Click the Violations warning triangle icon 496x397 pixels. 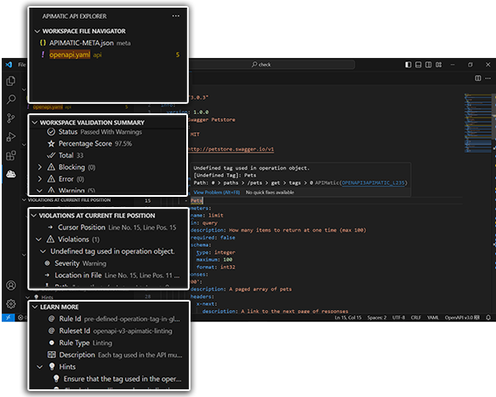click(50, 239)
